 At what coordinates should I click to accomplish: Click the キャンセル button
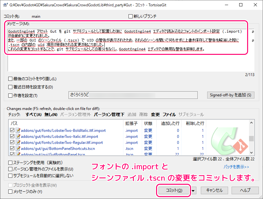[214, 190]
